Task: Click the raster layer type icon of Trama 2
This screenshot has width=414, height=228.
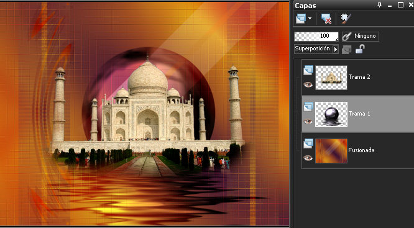Action: [x=308, y=70]
